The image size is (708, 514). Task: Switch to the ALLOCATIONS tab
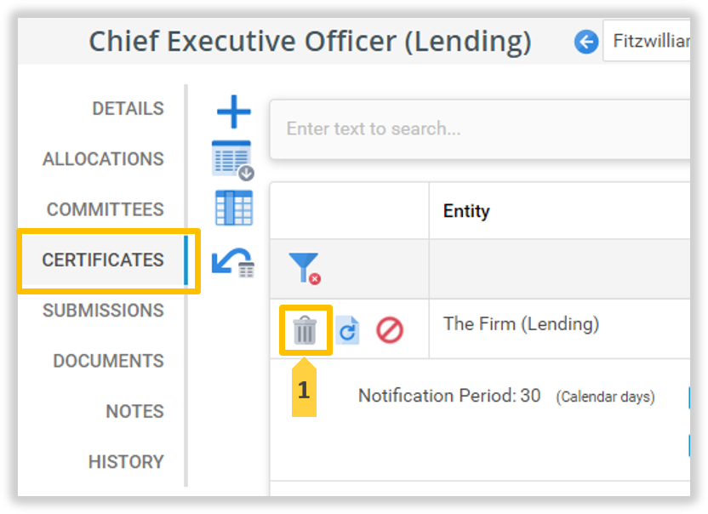coord(103,159)
